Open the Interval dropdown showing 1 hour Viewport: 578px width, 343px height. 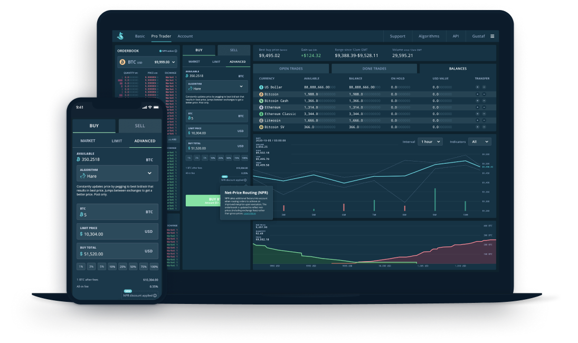[430, 141]
